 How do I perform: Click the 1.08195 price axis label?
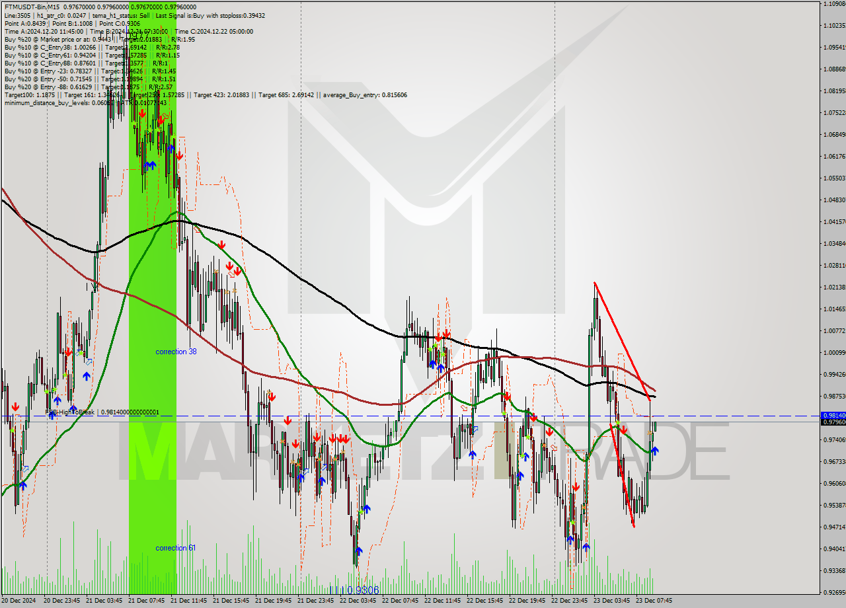click(x=834, y=91)
